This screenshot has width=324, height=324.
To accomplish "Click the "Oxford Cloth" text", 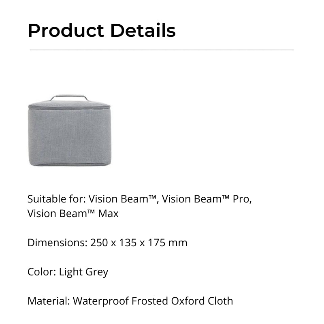I will [x=202, y=301].
